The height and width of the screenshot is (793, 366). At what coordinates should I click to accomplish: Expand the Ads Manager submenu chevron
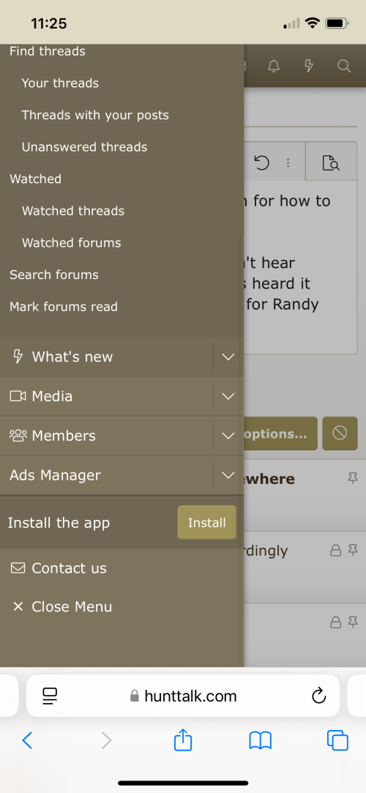tap(228, 475)
